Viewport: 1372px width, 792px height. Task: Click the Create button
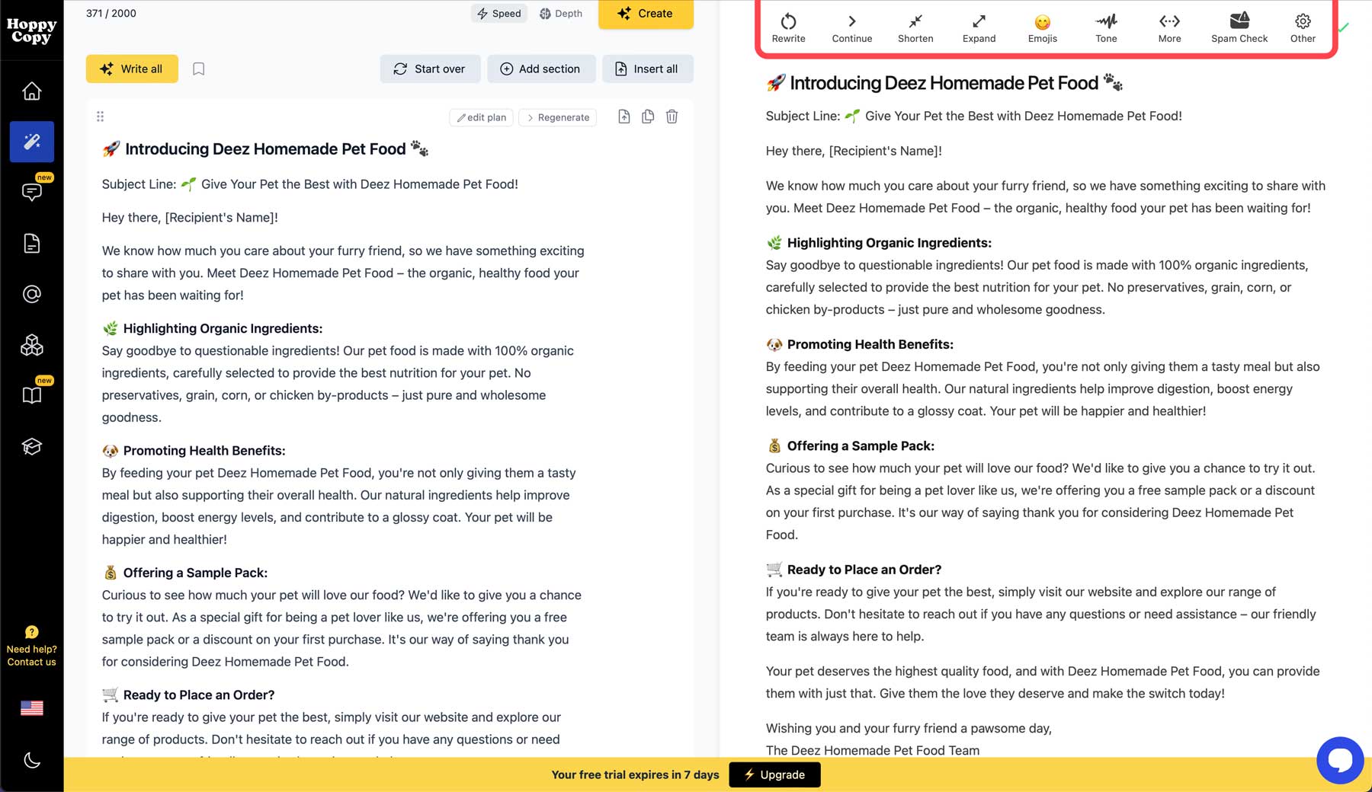tap(646, 13)
